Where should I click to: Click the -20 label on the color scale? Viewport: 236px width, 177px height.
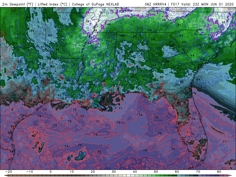pyautogui.click(x=9, y=172)
